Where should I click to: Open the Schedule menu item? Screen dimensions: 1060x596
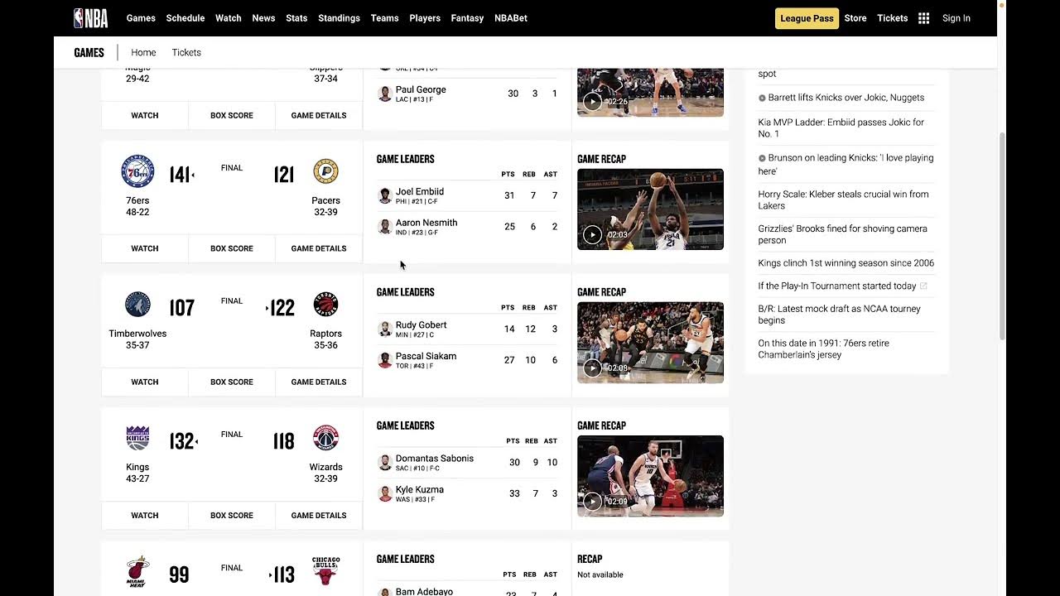coord(185,18)
